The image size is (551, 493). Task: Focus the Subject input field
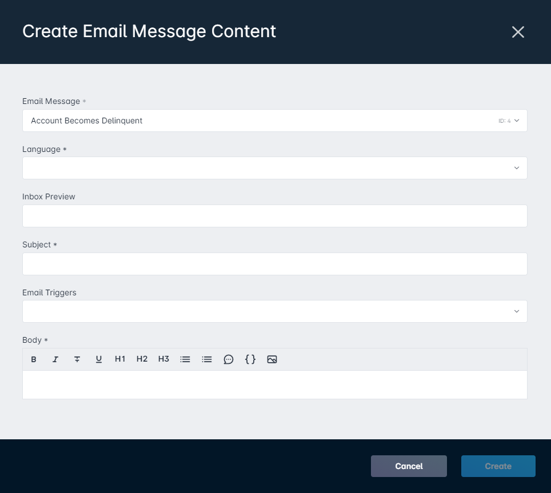click(275, 264)
